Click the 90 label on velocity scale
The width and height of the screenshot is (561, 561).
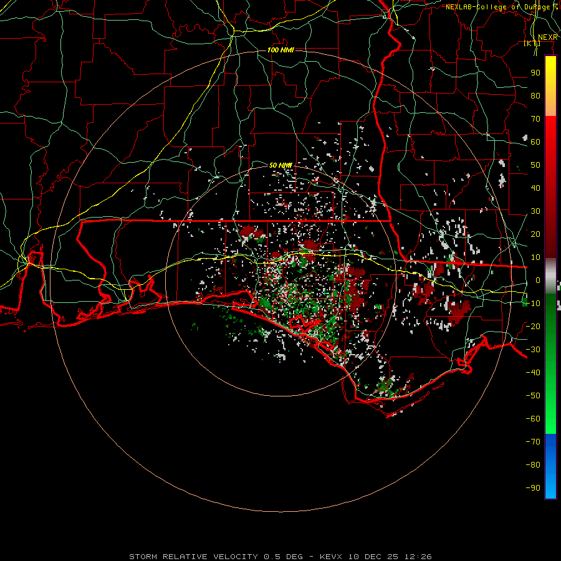(535, 73)
